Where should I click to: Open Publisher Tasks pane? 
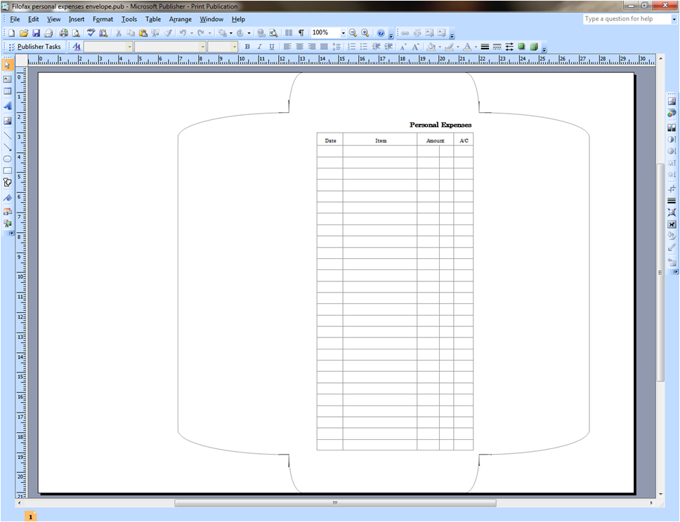pyautogui.click(x=35, y=46)
